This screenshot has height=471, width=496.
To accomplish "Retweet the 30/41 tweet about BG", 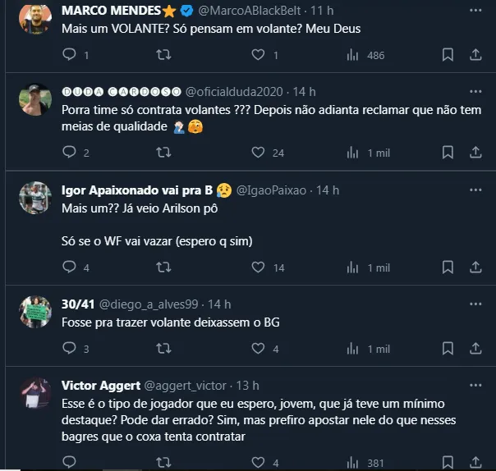I will click(163, 349).
